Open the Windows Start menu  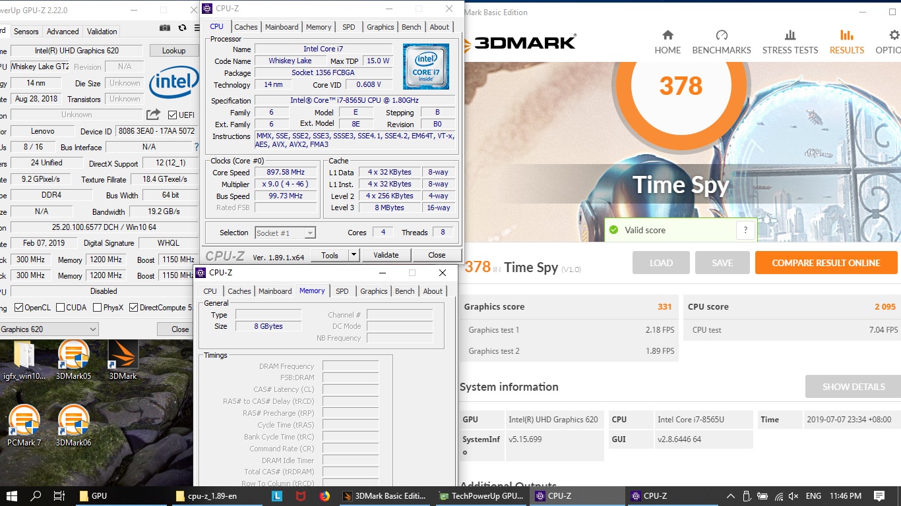[12, 496]
